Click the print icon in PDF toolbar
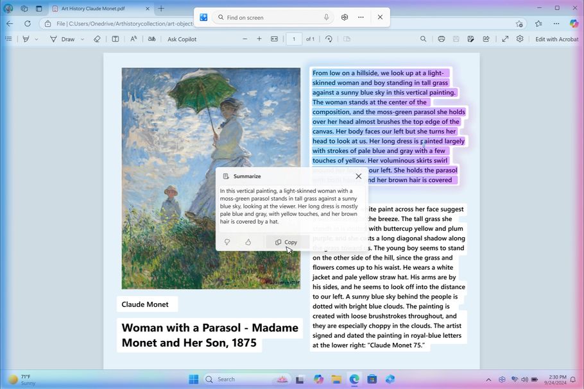This screenshot has height=389, width=584. [442, 39]
